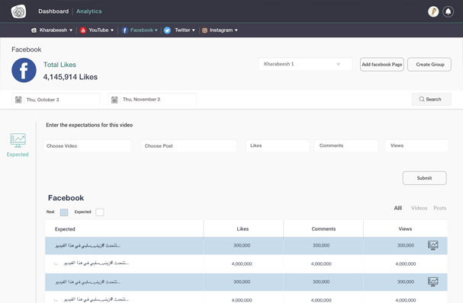Click the Thu, October 3 date field
463x303 pixels.
point(56,100)
